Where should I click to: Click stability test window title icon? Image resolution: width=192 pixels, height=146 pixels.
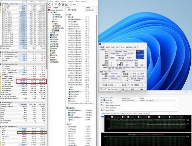pos(100,92)
